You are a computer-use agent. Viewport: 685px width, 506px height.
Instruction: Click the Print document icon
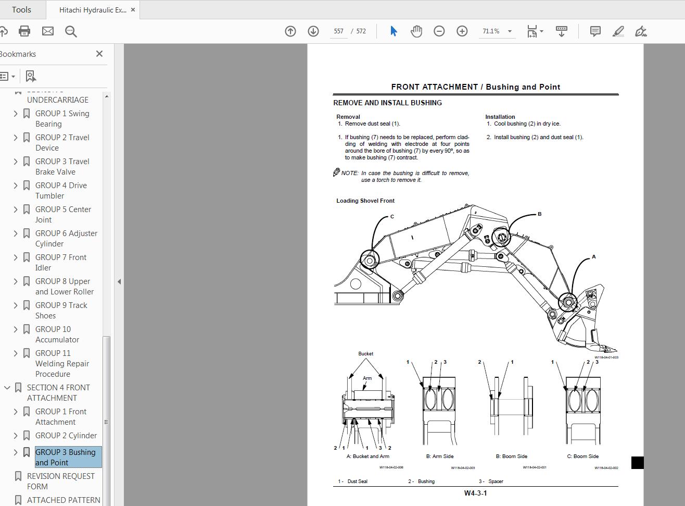24,31
